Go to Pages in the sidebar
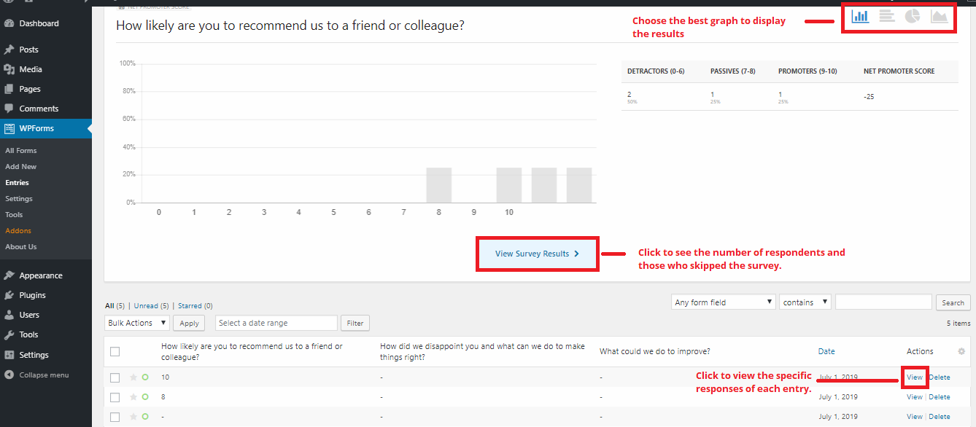The height and width of the screenshot is (427, 976). [x=30, y=89]
